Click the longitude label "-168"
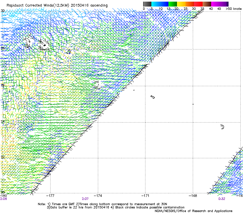Screen dimensions: 243x213 (x=193, y=196)
